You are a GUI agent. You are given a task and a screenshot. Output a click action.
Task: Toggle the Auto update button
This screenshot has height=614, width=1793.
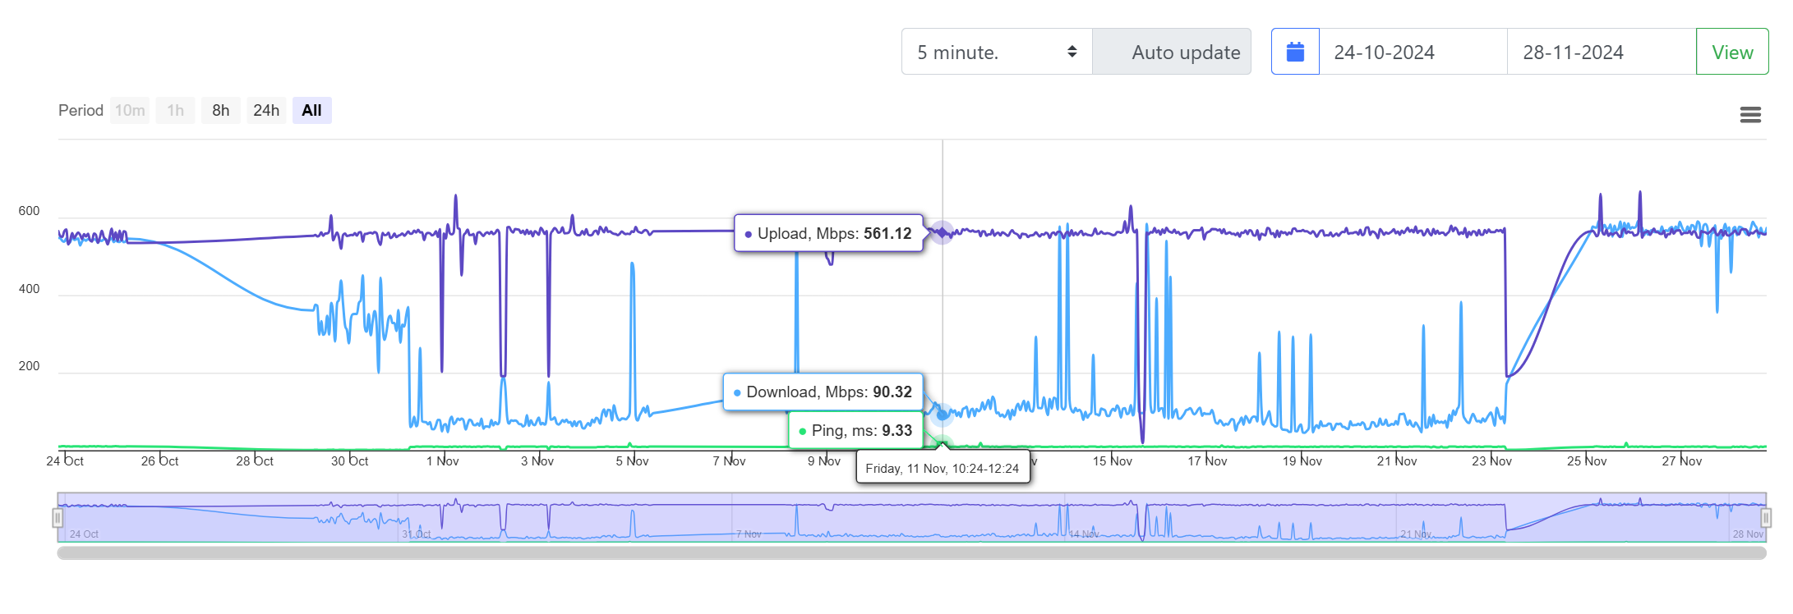point(1172,52)
